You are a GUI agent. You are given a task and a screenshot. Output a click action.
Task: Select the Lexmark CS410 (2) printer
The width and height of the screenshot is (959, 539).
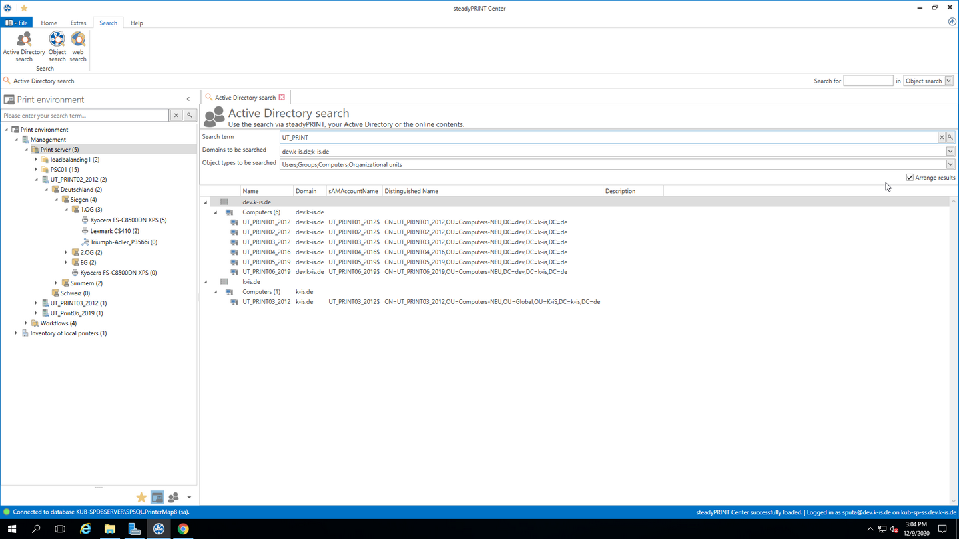(x=115, y=231)
